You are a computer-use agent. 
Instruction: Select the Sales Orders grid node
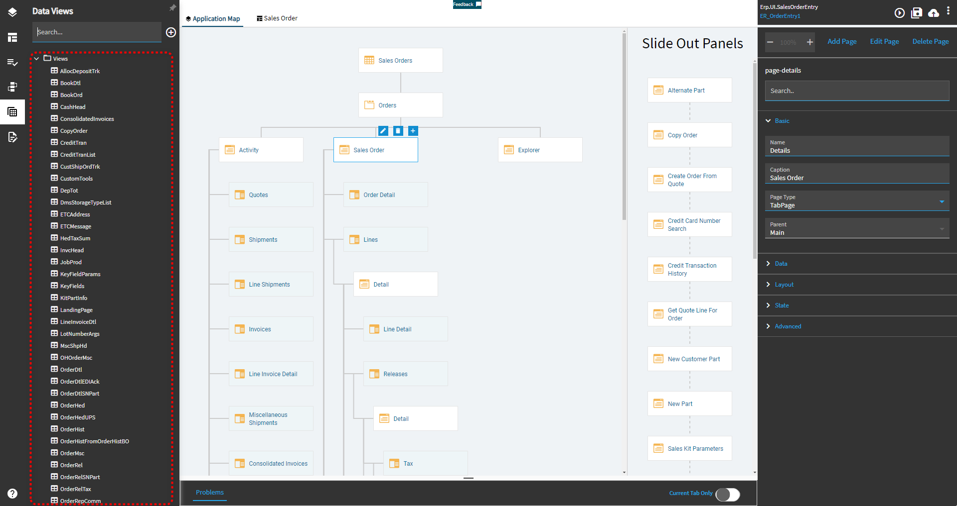click(401, 60)
